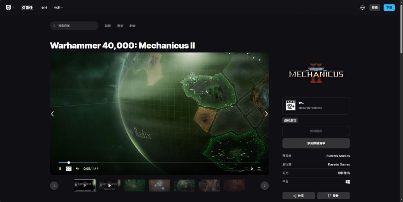
Task: Click the blue 下载 button
Action: point(389,7)
